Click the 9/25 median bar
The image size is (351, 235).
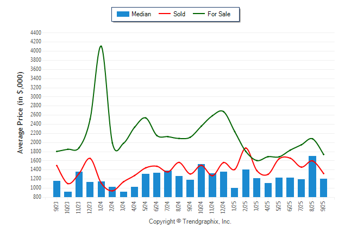point(323,187)
